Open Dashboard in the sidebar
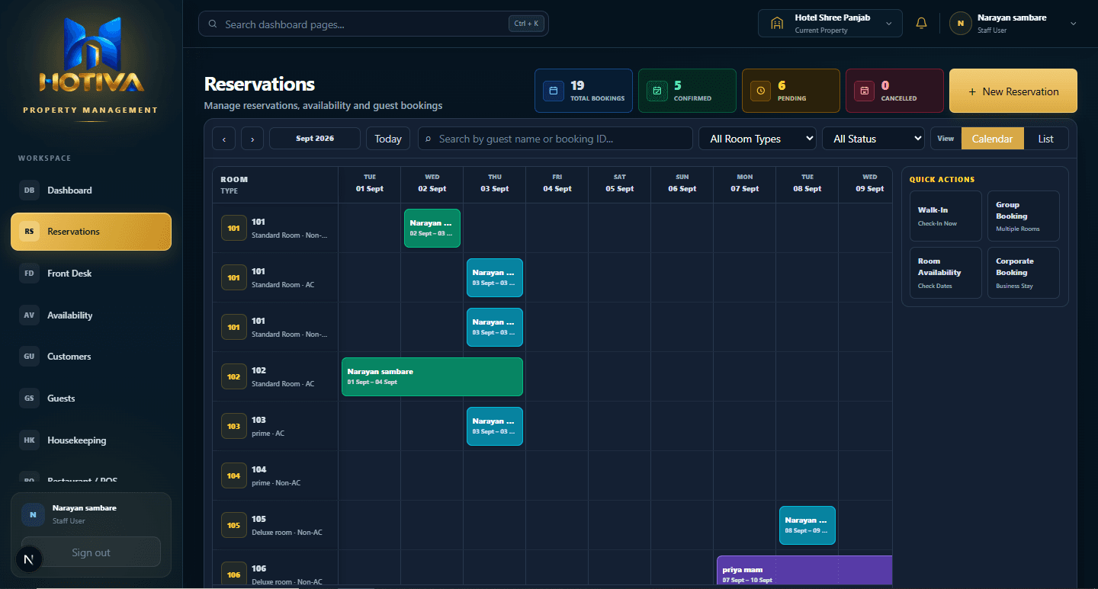This screenshot has height=589, width=1098. tap(91, 190)
